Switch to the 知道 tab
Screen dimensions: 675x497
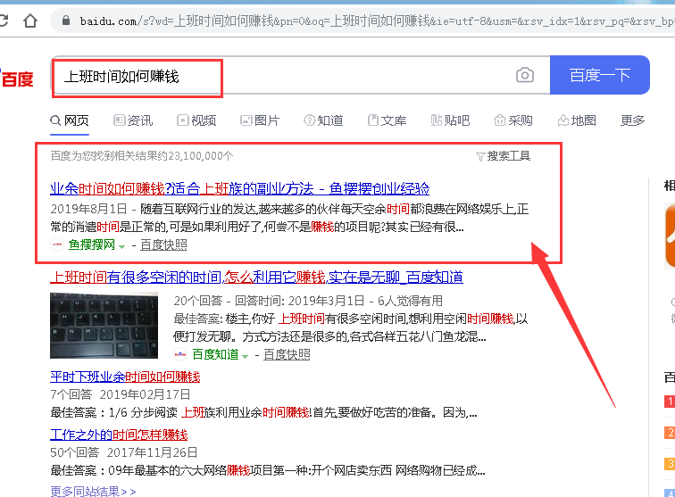323,120
